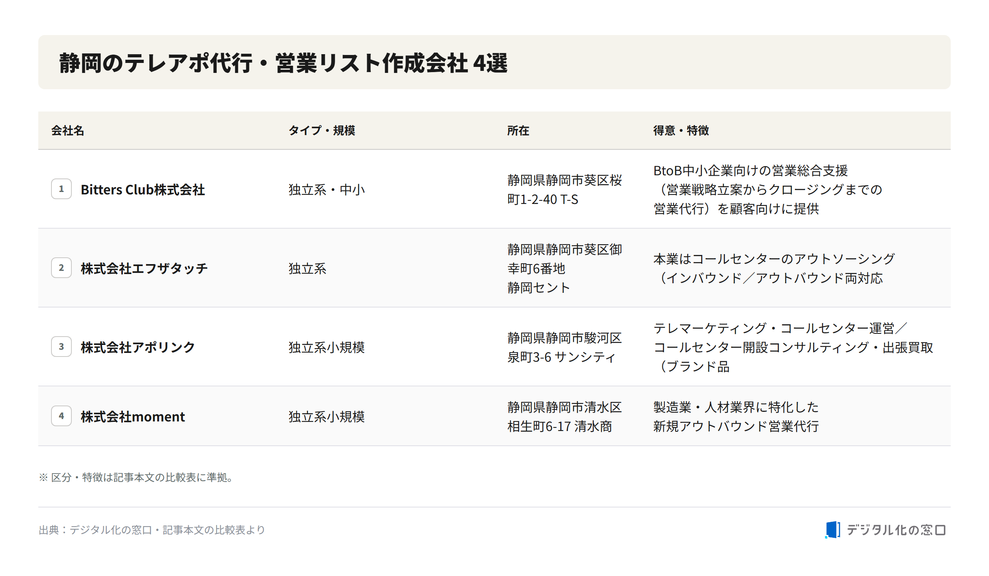
Task: Click the address 静岡県静岡市清水区相生町6-17 清水商
Action: (x=565, y=417)
